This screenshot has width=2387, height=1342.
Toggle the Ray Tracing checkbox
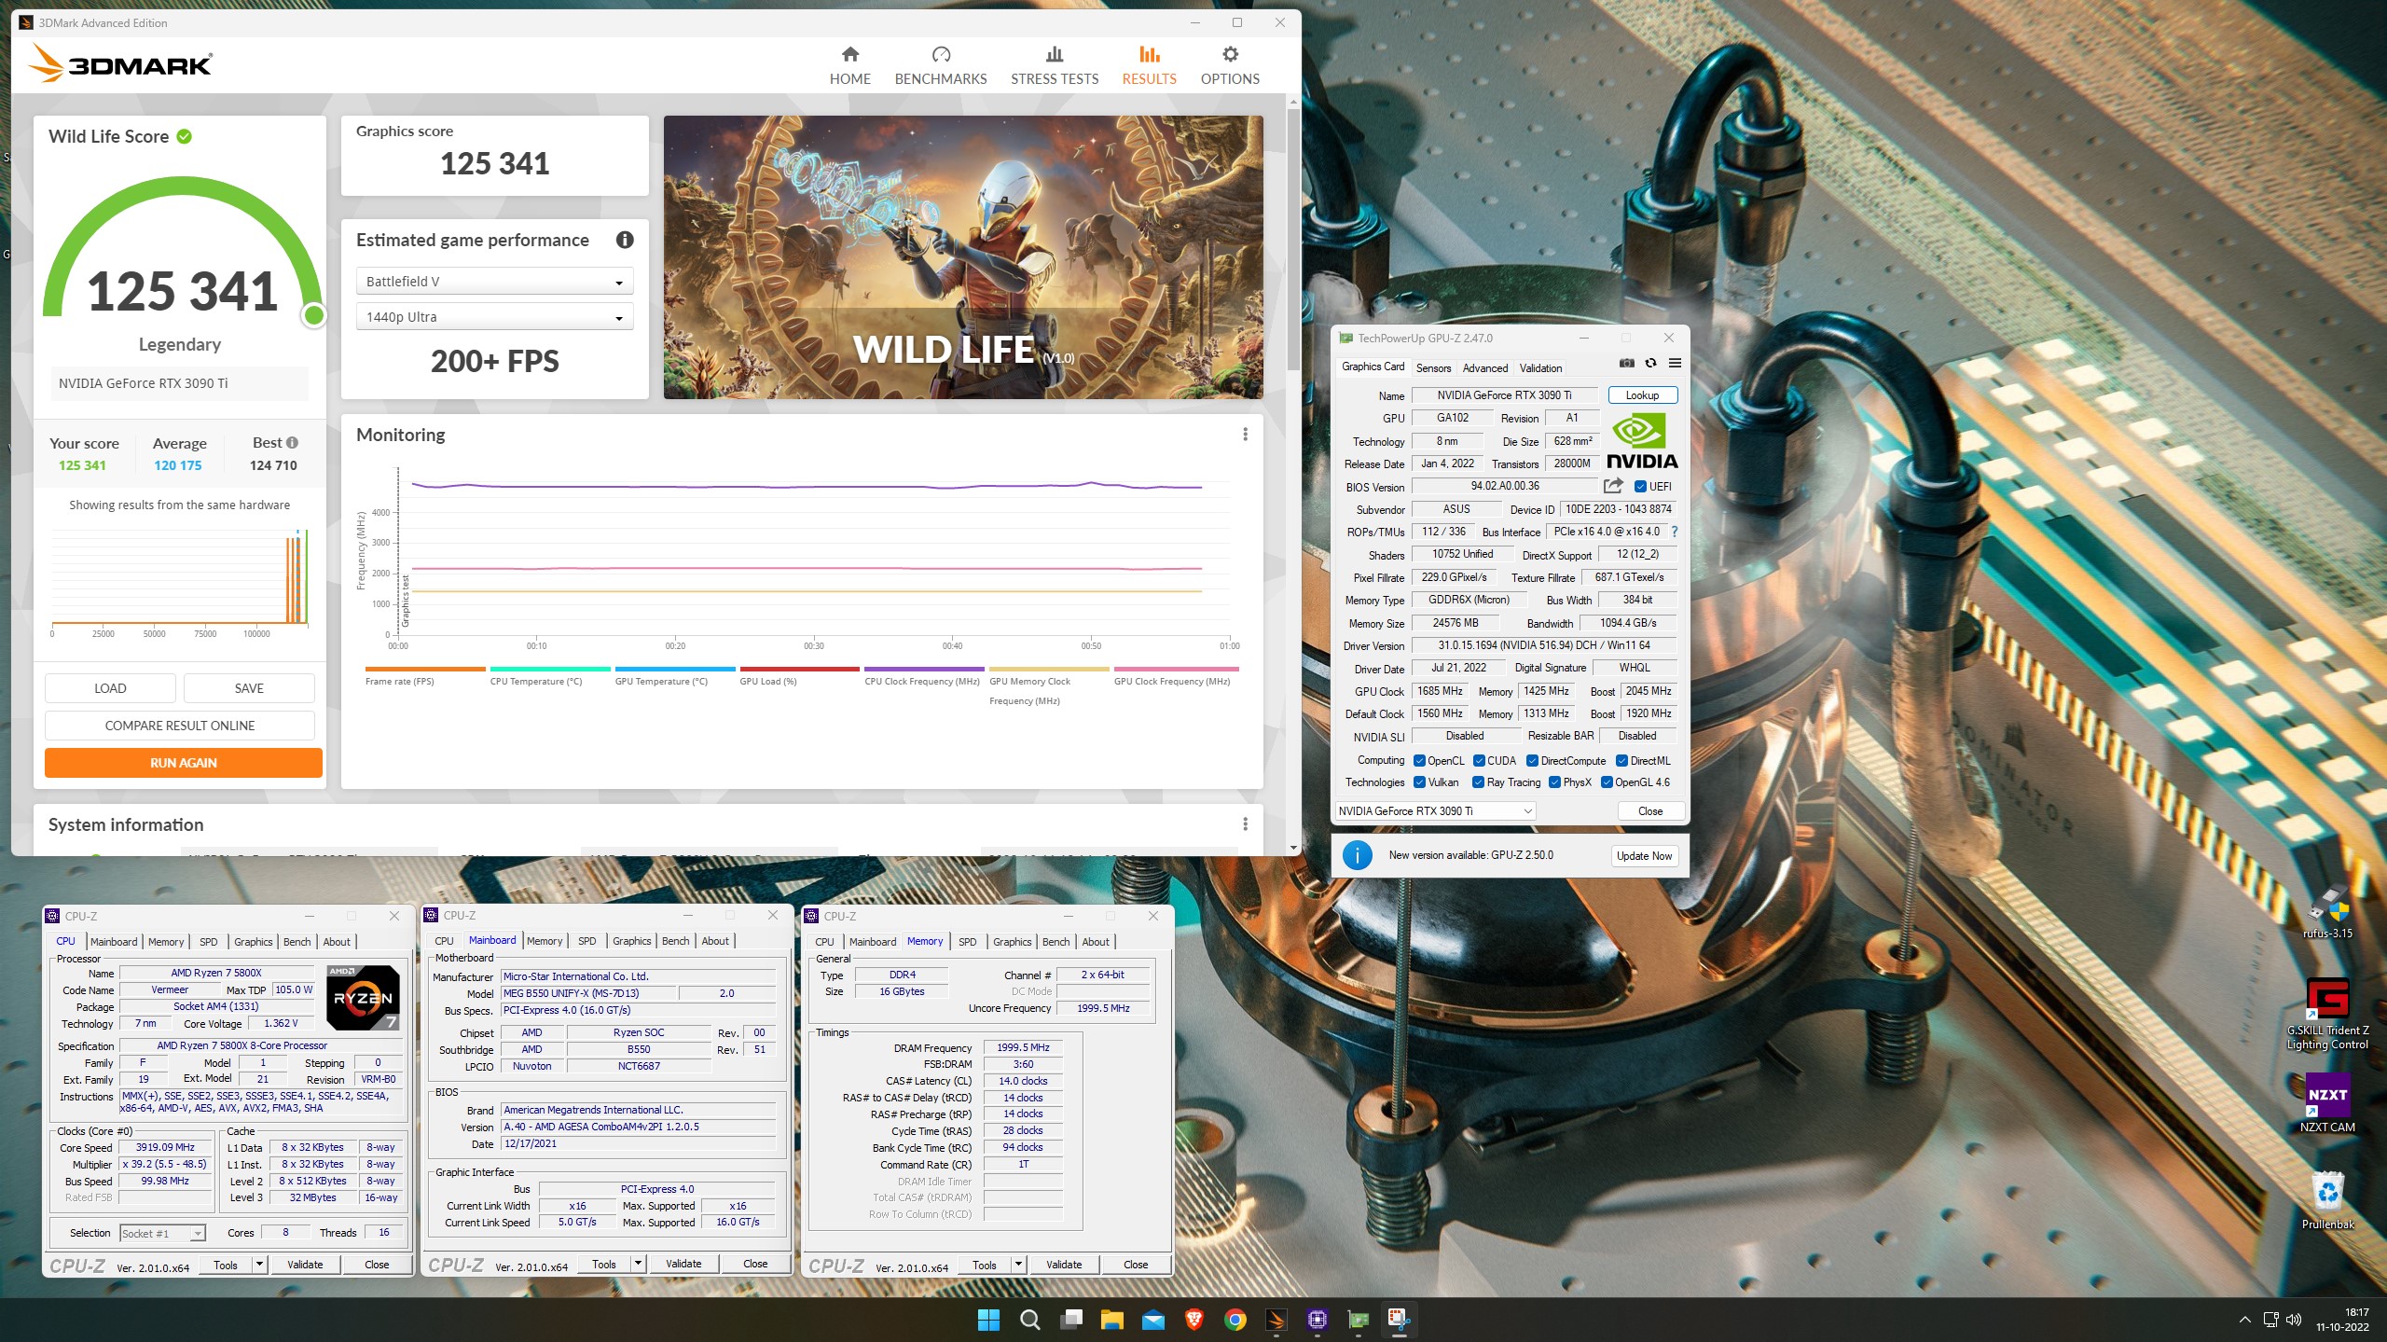pos(1478,782)
